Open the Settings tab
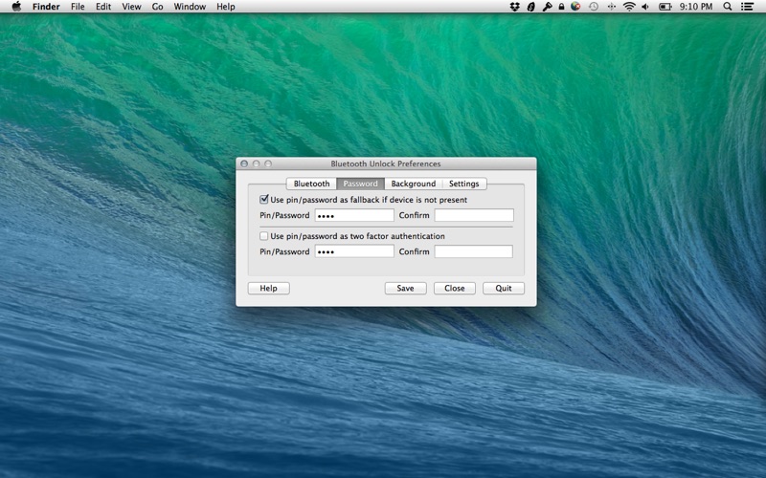 pos(463,184)
